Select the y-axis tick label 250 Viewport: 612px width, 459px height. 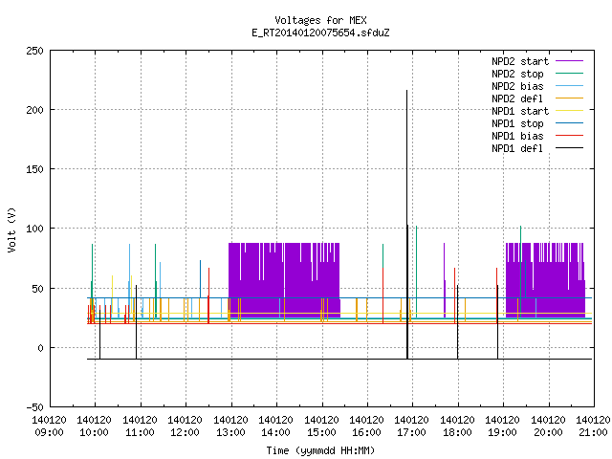34,51
